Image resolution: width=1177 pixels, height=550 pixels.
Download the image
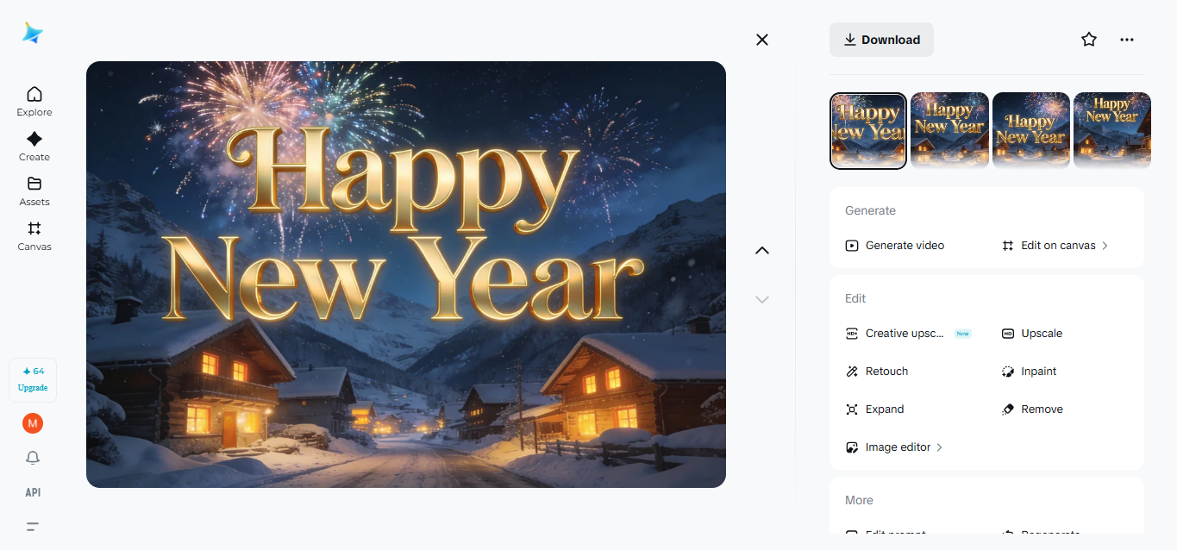click(881, 40)
